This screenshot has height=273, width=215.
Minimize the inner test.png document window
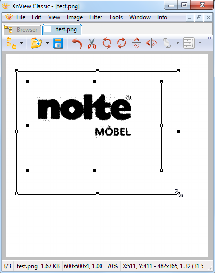click(x=190, y=18)
